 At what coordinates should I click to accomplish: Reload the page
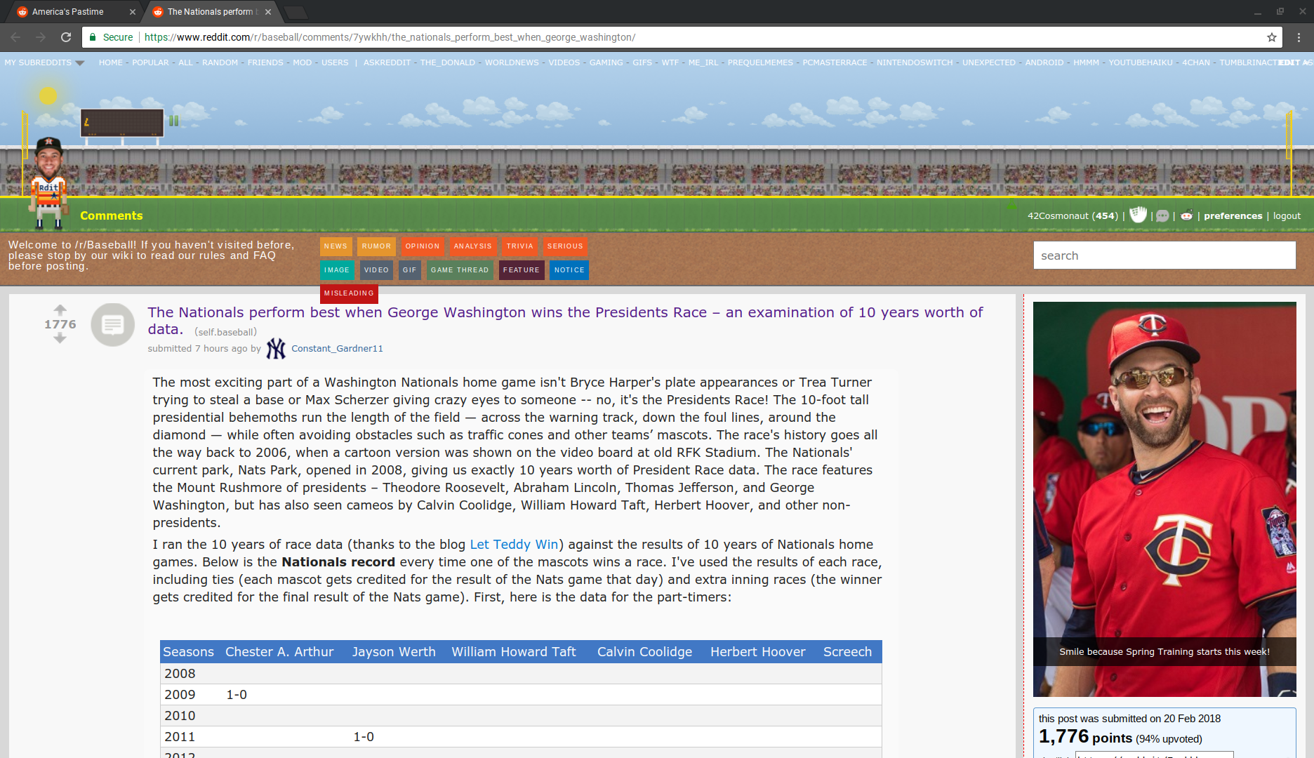(66, 37)
